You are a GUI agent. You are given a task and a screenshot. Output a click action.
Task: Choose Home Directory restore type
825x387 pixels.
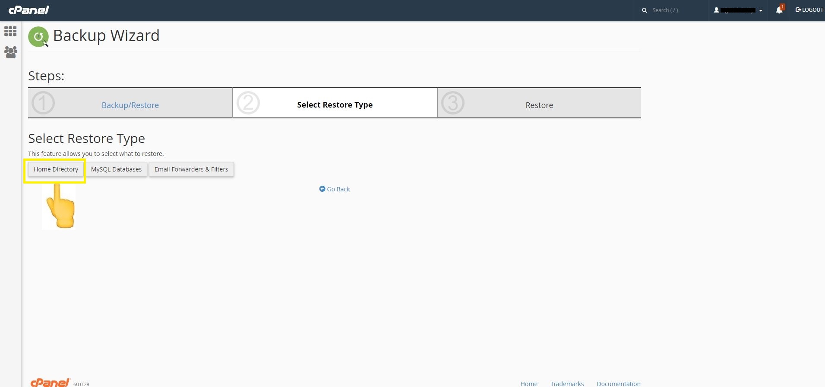[56, 169]
